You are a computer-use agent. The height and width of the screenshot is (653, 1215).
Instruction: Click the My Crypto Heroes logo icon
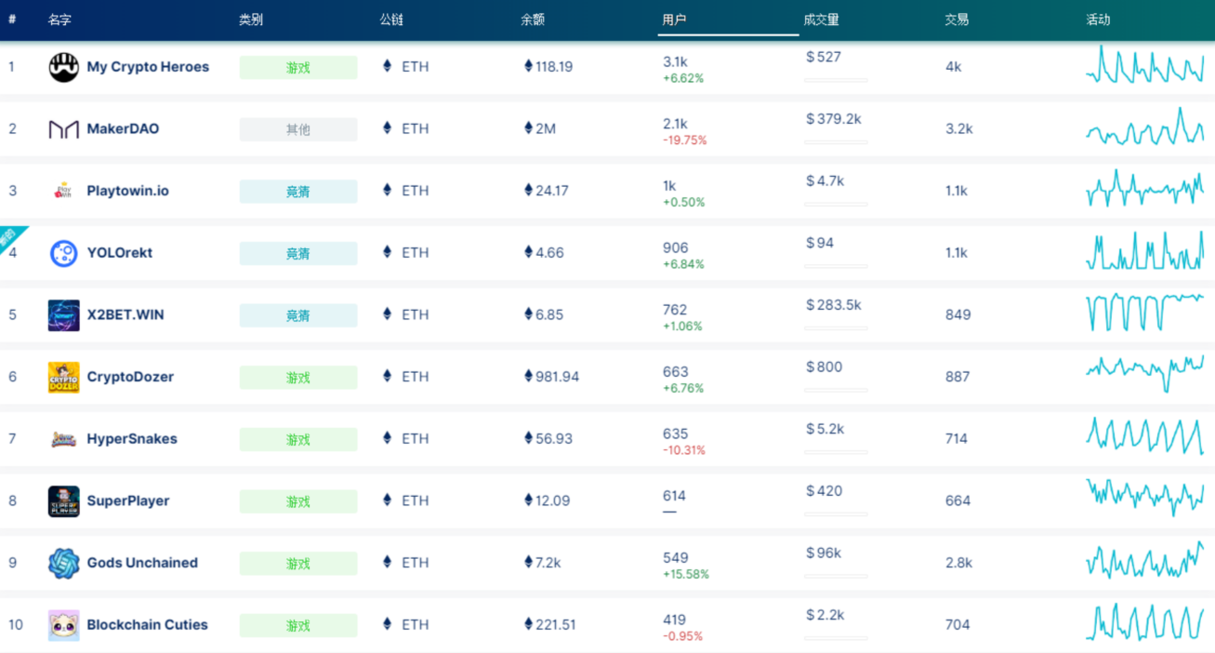(64, 67)
